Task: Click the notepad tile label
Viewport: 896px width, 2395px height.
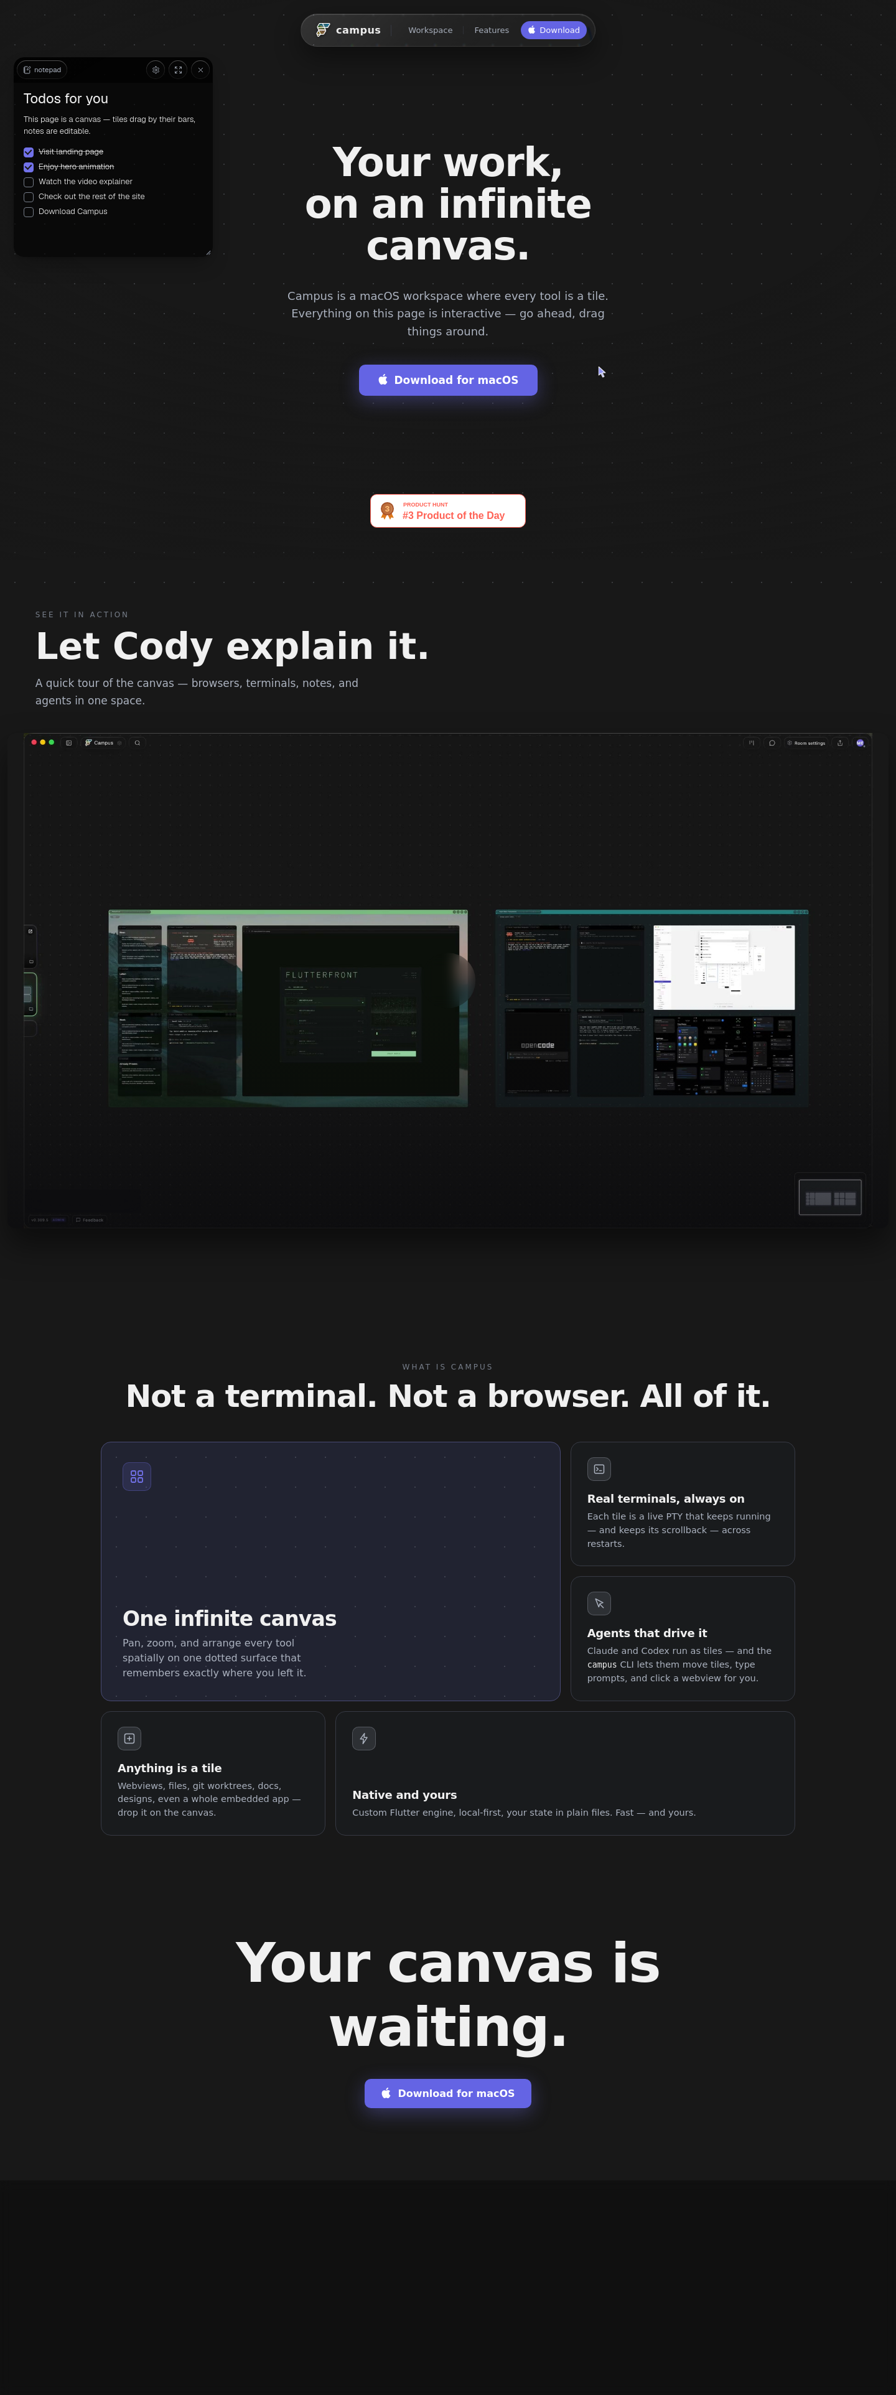Action: [x=42, y=70]
